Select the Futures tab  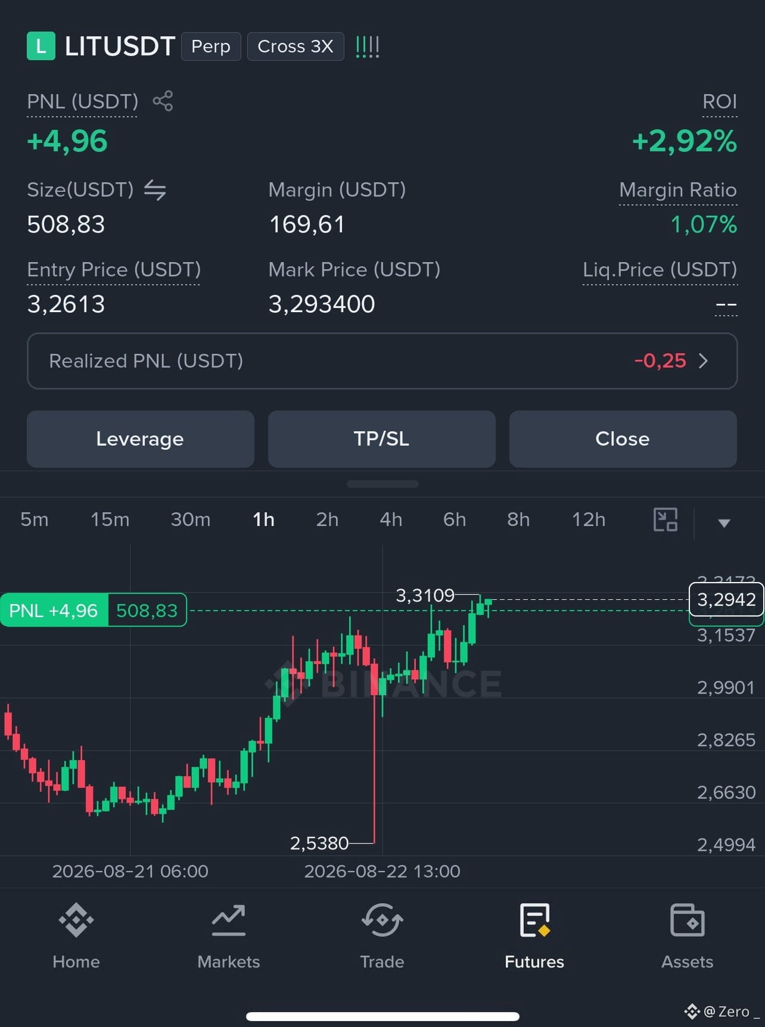(x=534, y=936)
